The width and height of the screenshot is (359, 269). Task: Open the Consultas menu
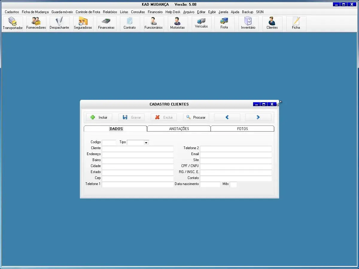tap(138, 12)
